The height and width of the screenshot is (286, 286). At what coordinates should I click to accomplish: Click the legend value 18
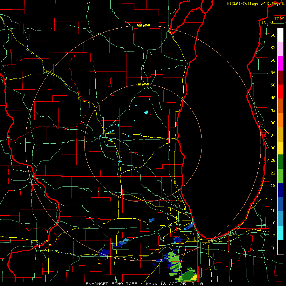(273, 186)
